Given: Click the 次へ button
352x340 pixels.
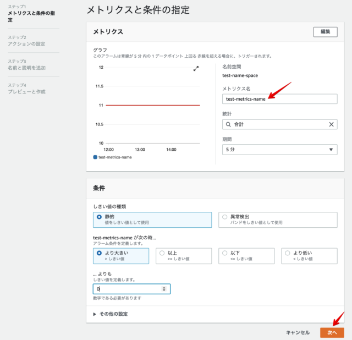Looking at the screenshot, I should click(x=332, y=333).
